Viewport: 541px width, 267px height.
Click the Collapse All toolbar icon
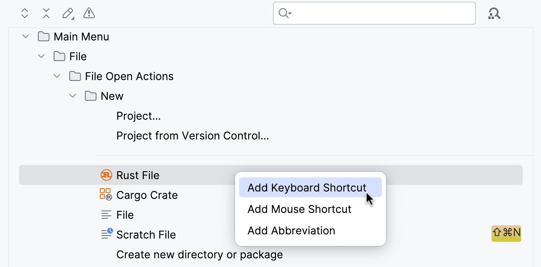click(46, 13)
